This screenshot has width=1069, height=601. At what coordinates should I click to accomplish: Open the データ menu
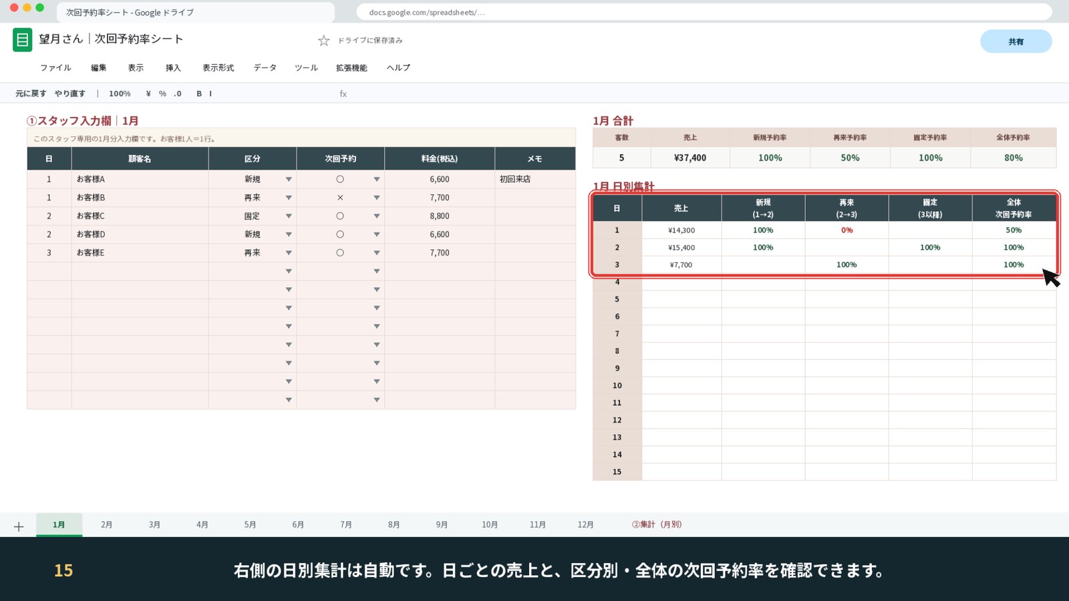265,68
